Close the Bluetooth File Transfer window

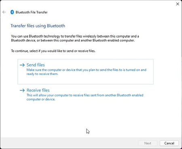(178, 4)
